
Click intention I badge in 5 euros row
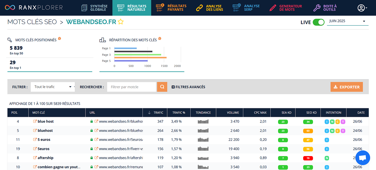(x=327, y=140)
